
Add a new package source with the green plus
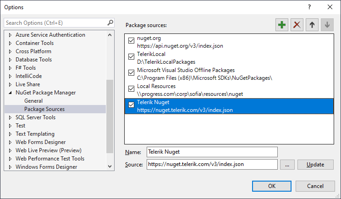tap(282, 25)
